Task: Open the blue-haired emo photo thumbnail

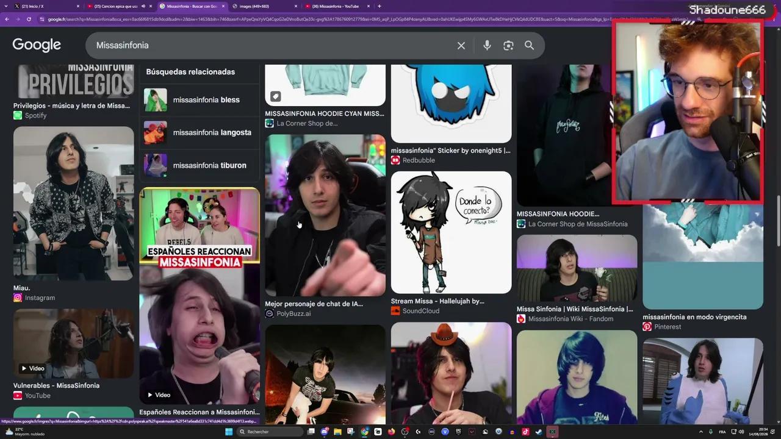Action: click(x=577, y=377)
